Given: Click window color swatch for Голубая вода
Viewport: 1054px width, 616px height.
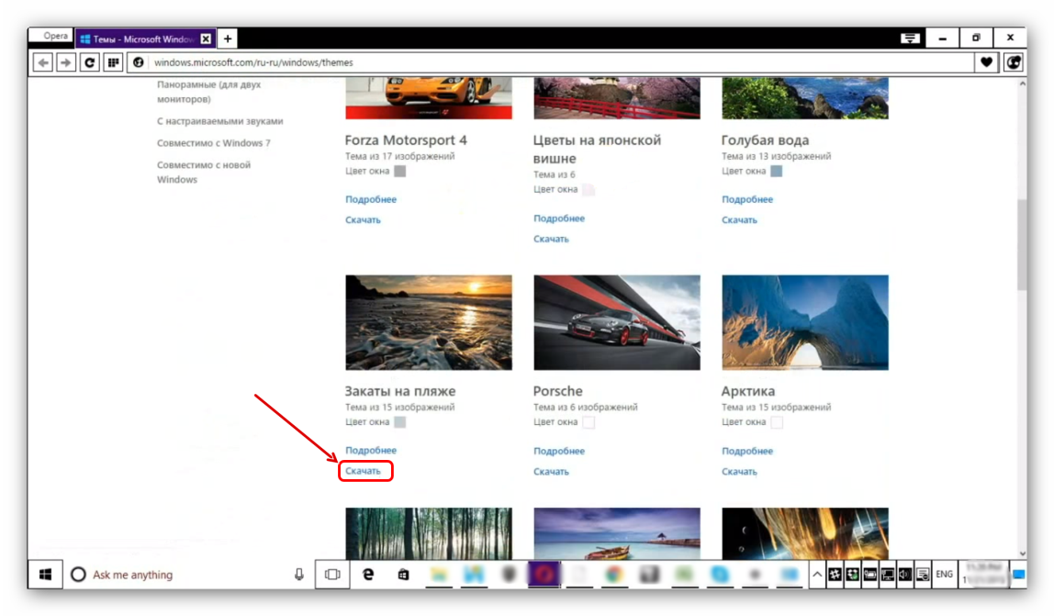Looking at the screenshot, I should [776, 171].
